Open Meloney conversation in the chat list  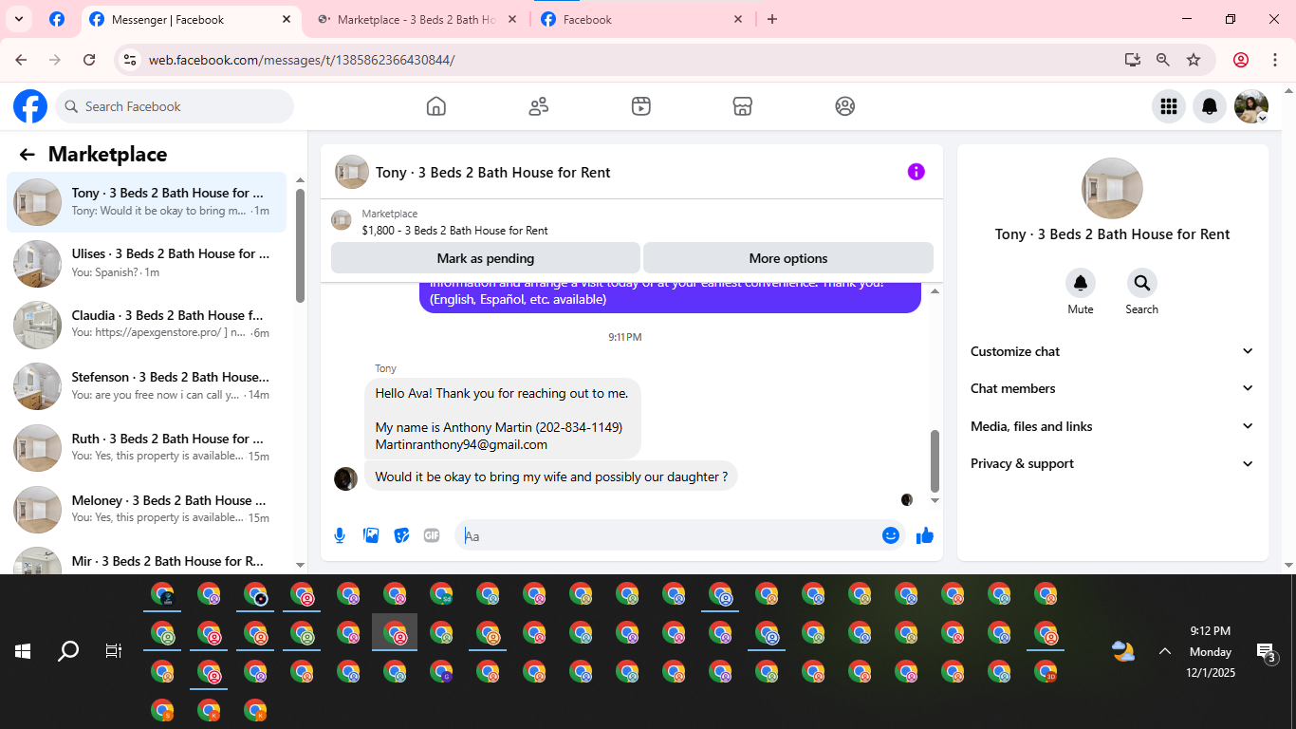[x=146, y=510]
